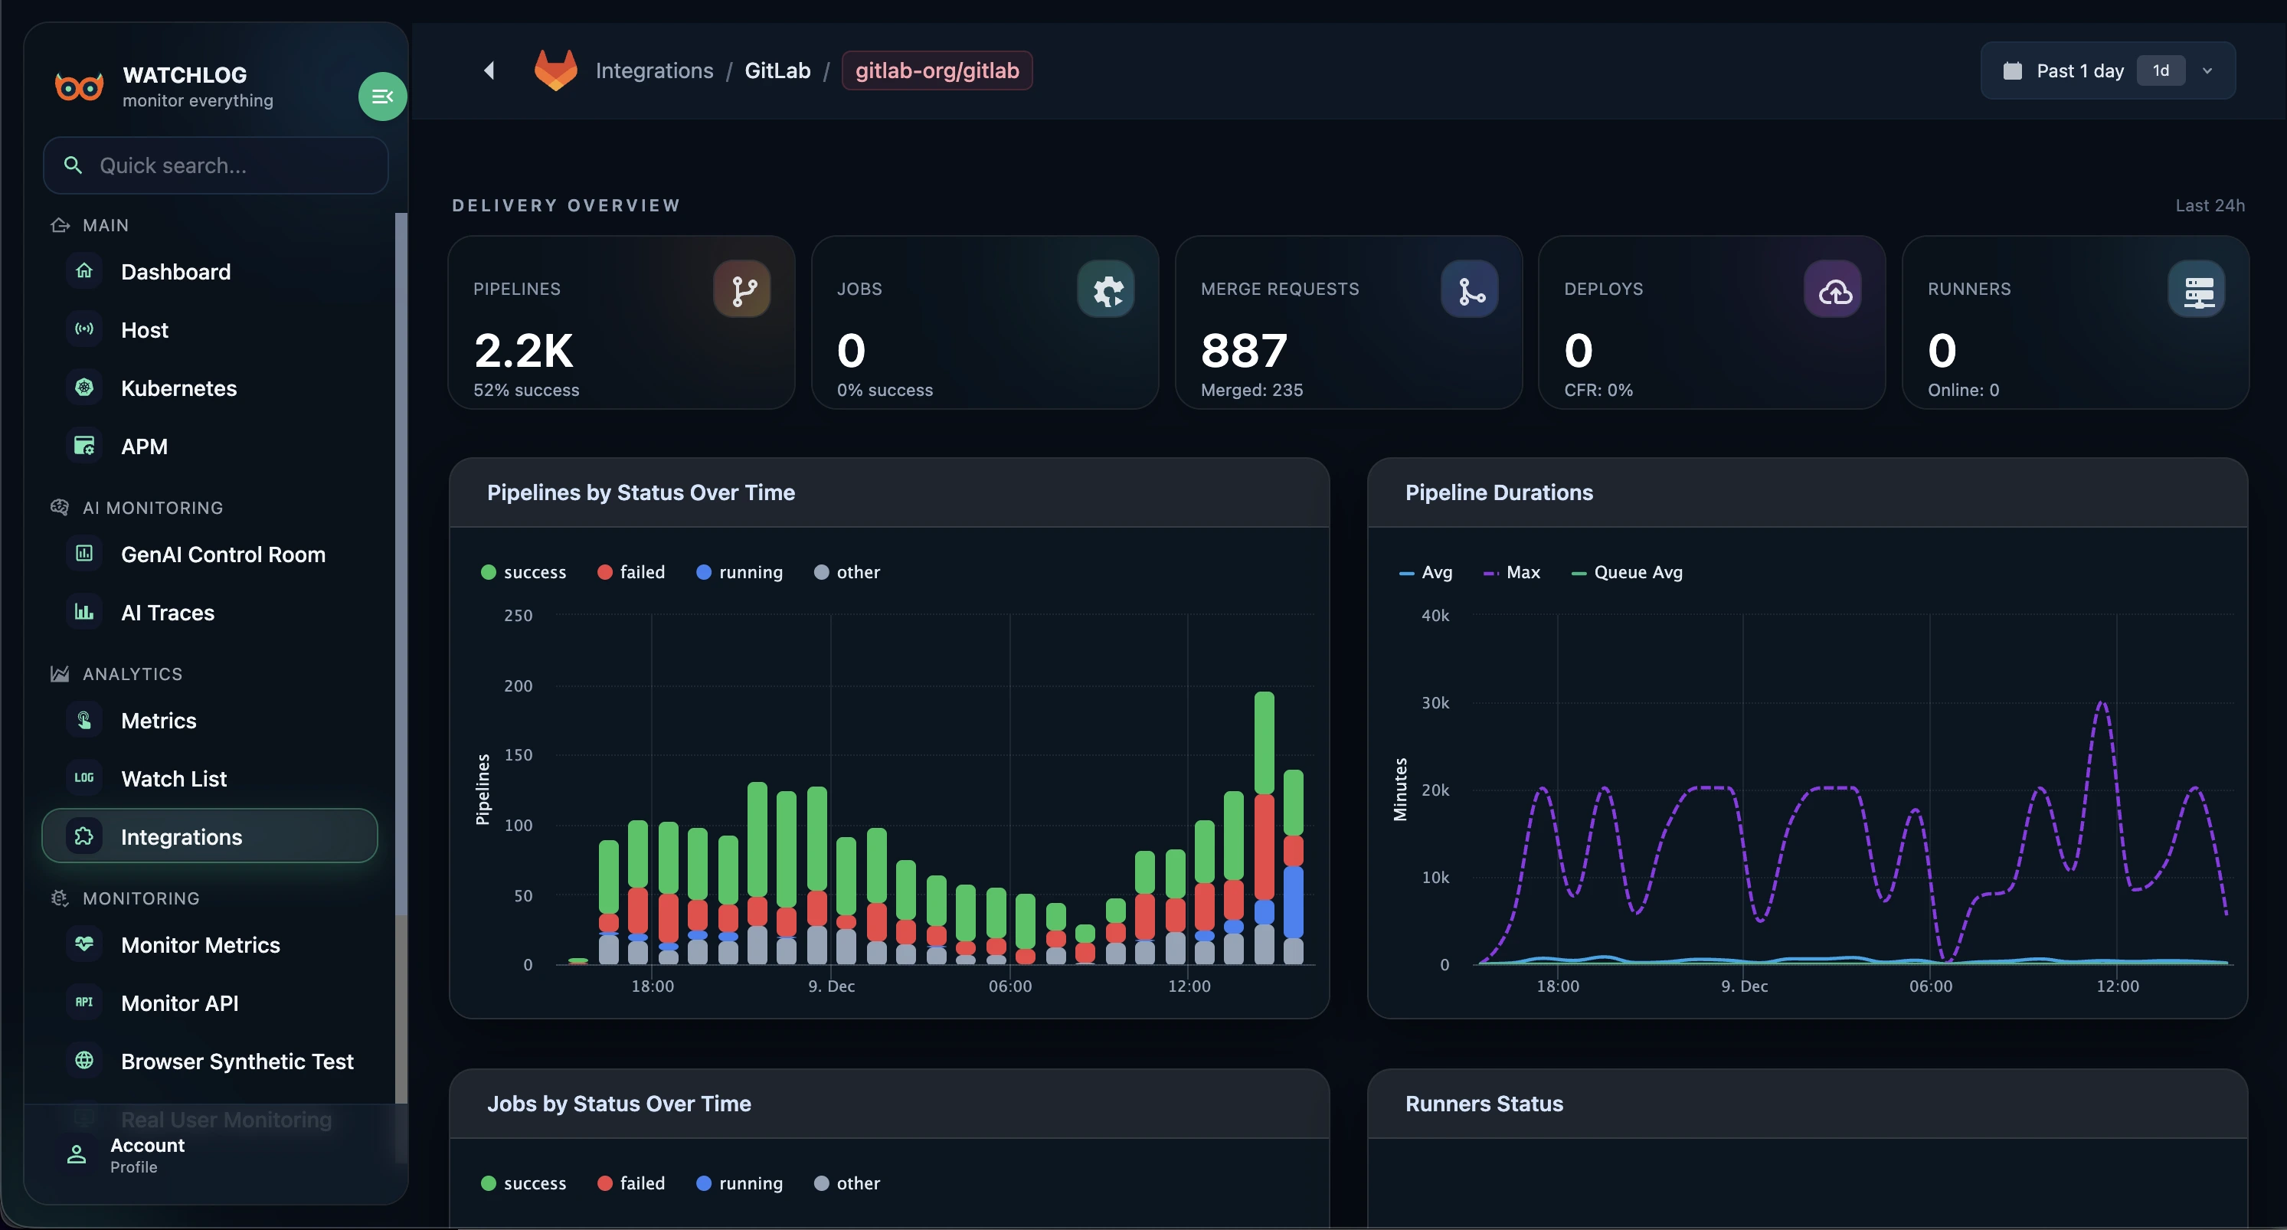Open the Watch List log icon

(83, 778)
